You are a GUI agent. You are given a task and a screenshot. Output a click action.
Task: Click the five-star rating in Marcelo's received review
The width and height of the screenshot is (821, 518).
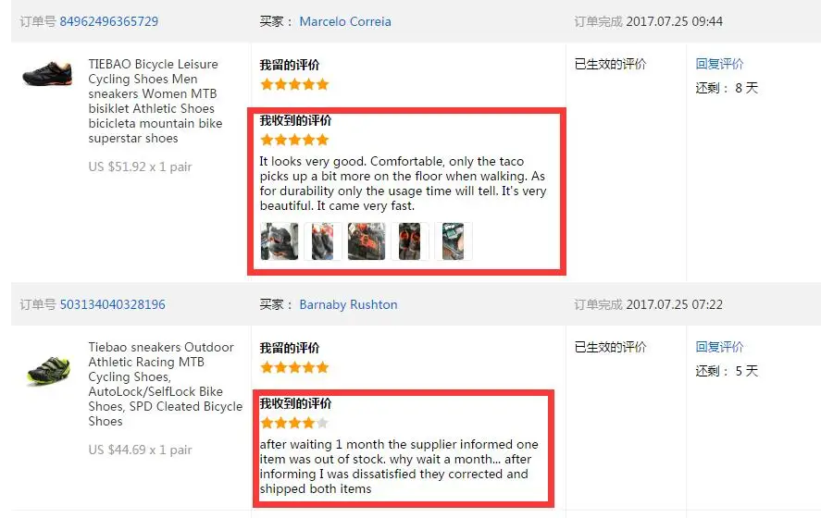click(x=294, y=140)
